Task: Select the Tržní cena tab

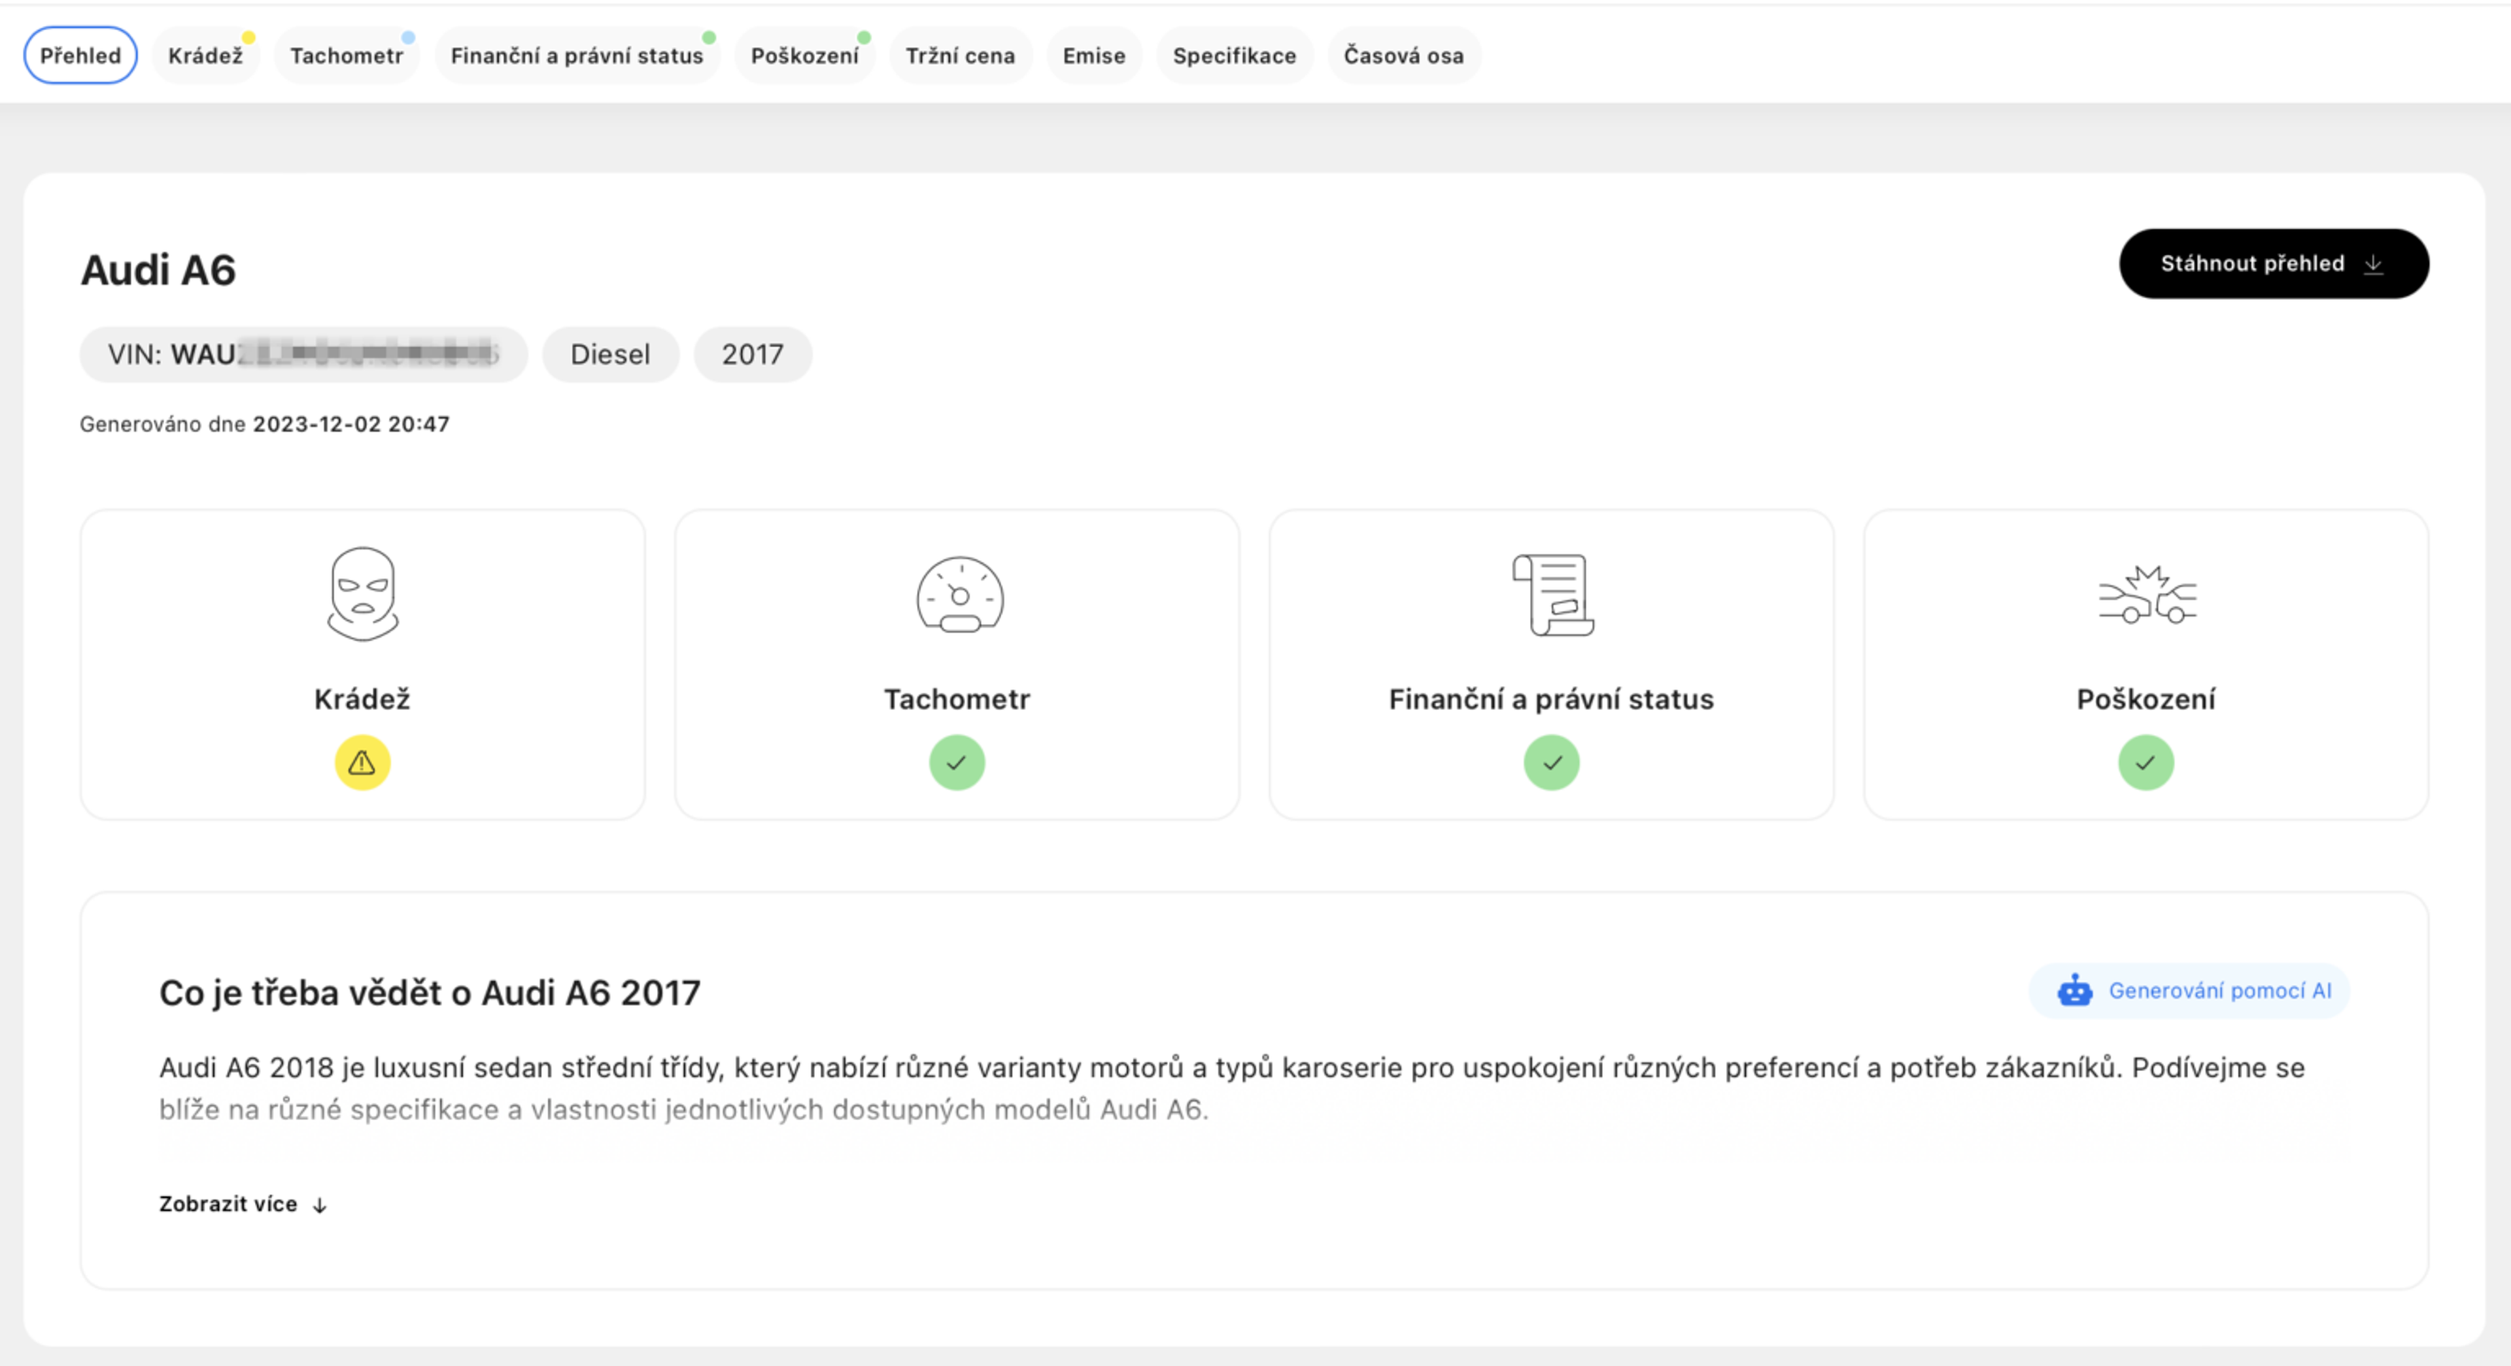Action: click(x=959, y=56)
